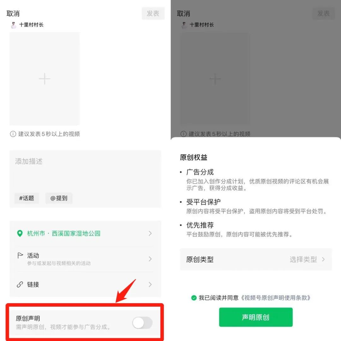Open the 链接 row chevron
This screenshot has height=341, width=341.
(x=150, y=284)
